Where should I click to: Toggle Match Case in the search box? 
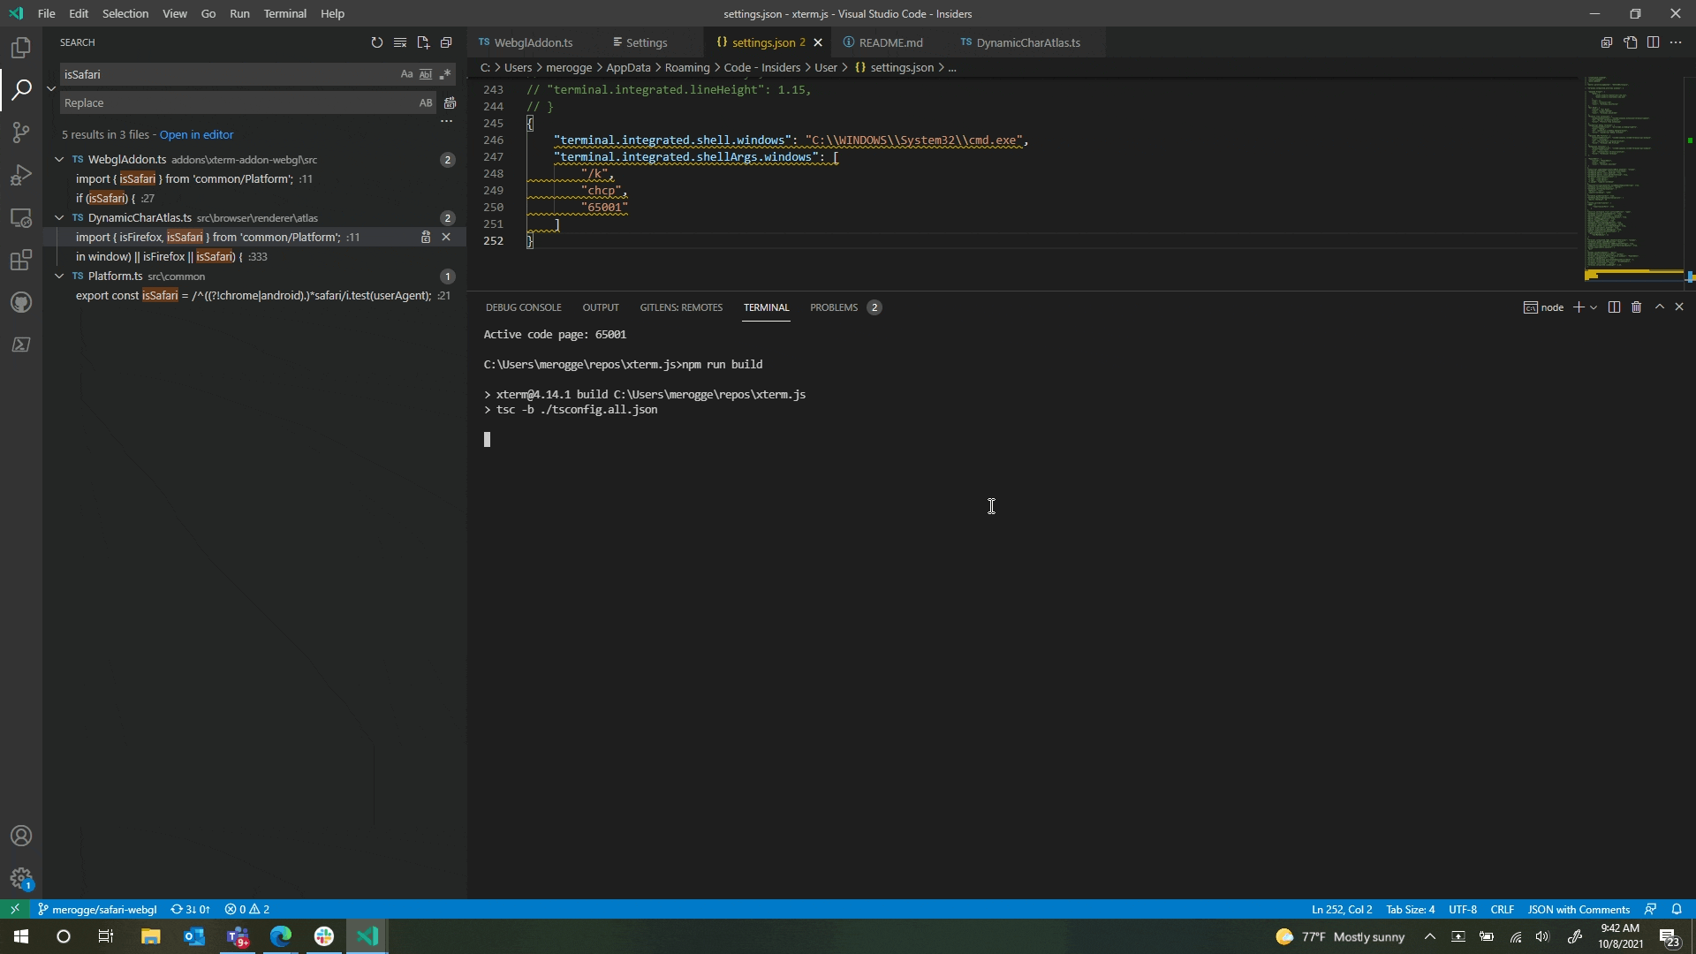[x=406, y=74]
